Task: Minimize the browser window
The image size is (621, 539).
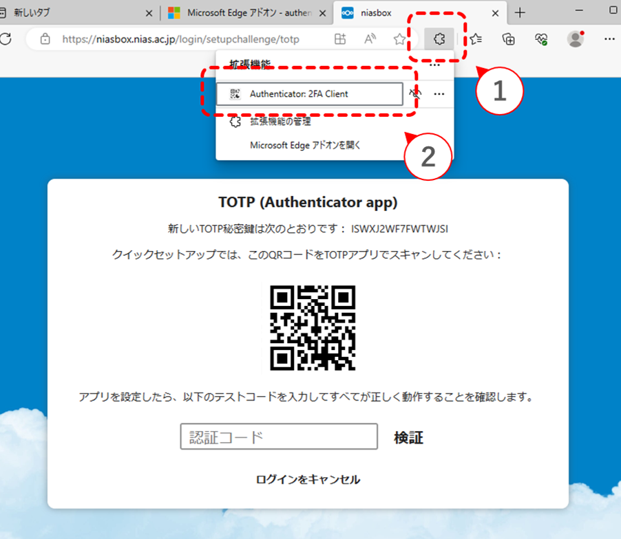Action: (x=579, y=11)
